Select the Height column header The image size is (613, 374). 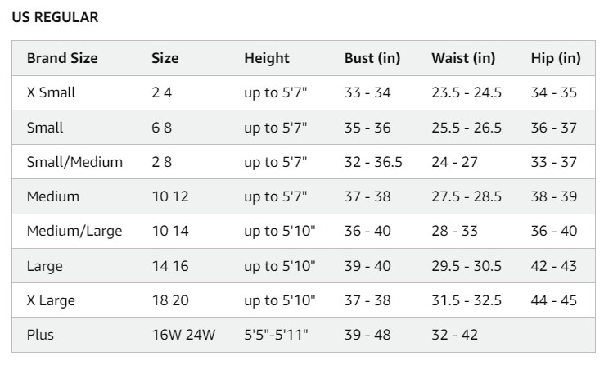pyautogui.click(x=267, y=58)
